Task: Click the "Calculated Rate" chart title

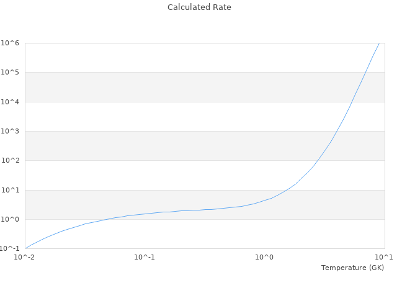Action: pos(198,7)
